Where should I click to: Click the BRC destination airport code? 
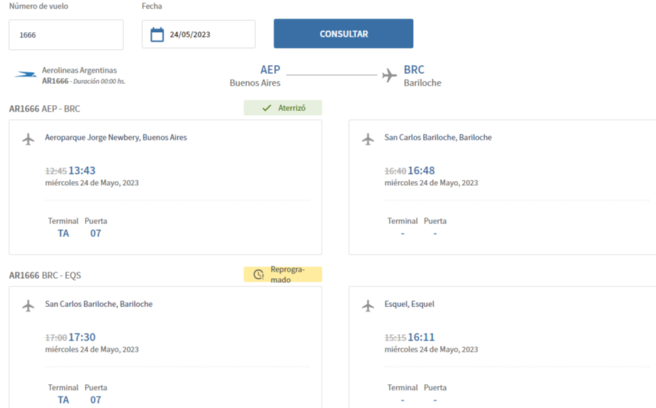click(414, 70)
